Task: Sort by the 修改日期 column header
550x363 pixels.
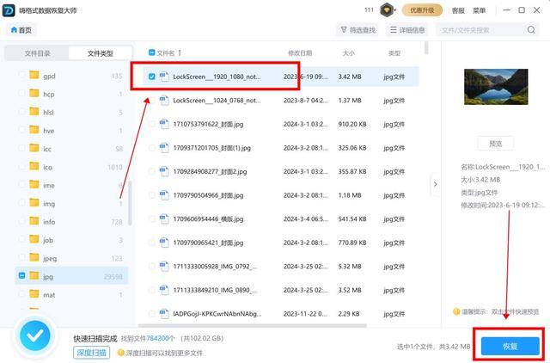Action: [300, 53]
